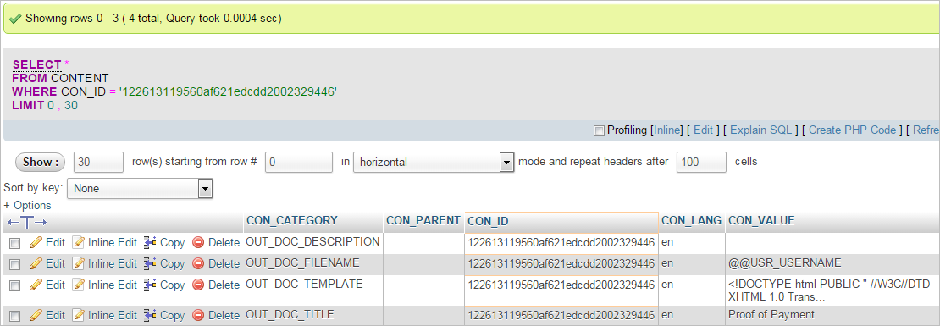940x326 pixels.
Task: Sort by CON_ID column header
Action: (x=488, y=222)
